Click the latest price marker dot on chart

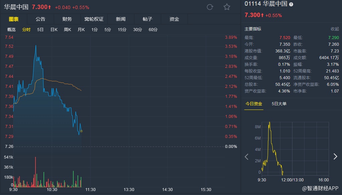(x=81, y=131)
